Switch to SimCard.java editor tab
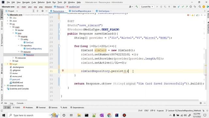This screenshot has height=118, width=209. pyautogui.click(x=104, y=11)
